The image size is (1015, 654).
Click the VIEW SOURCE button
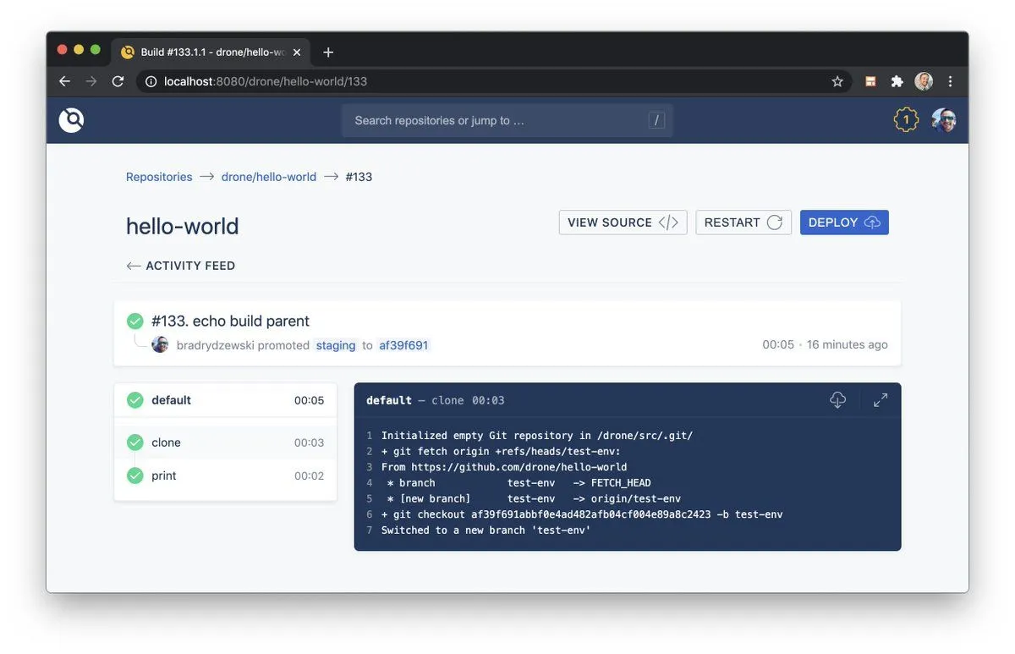point(623,223)
